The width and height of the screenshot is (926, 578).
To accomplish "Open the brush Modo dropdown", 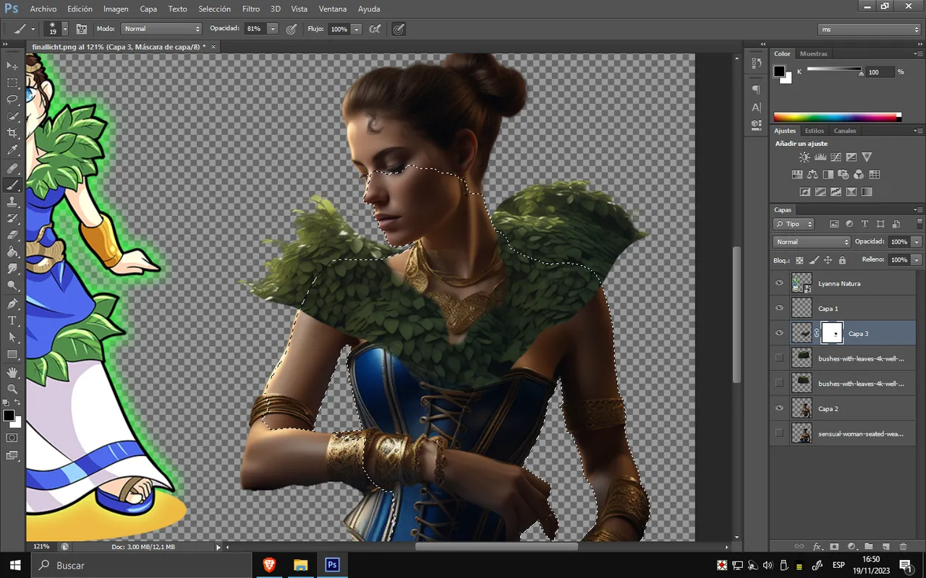I will pos(161,29).
